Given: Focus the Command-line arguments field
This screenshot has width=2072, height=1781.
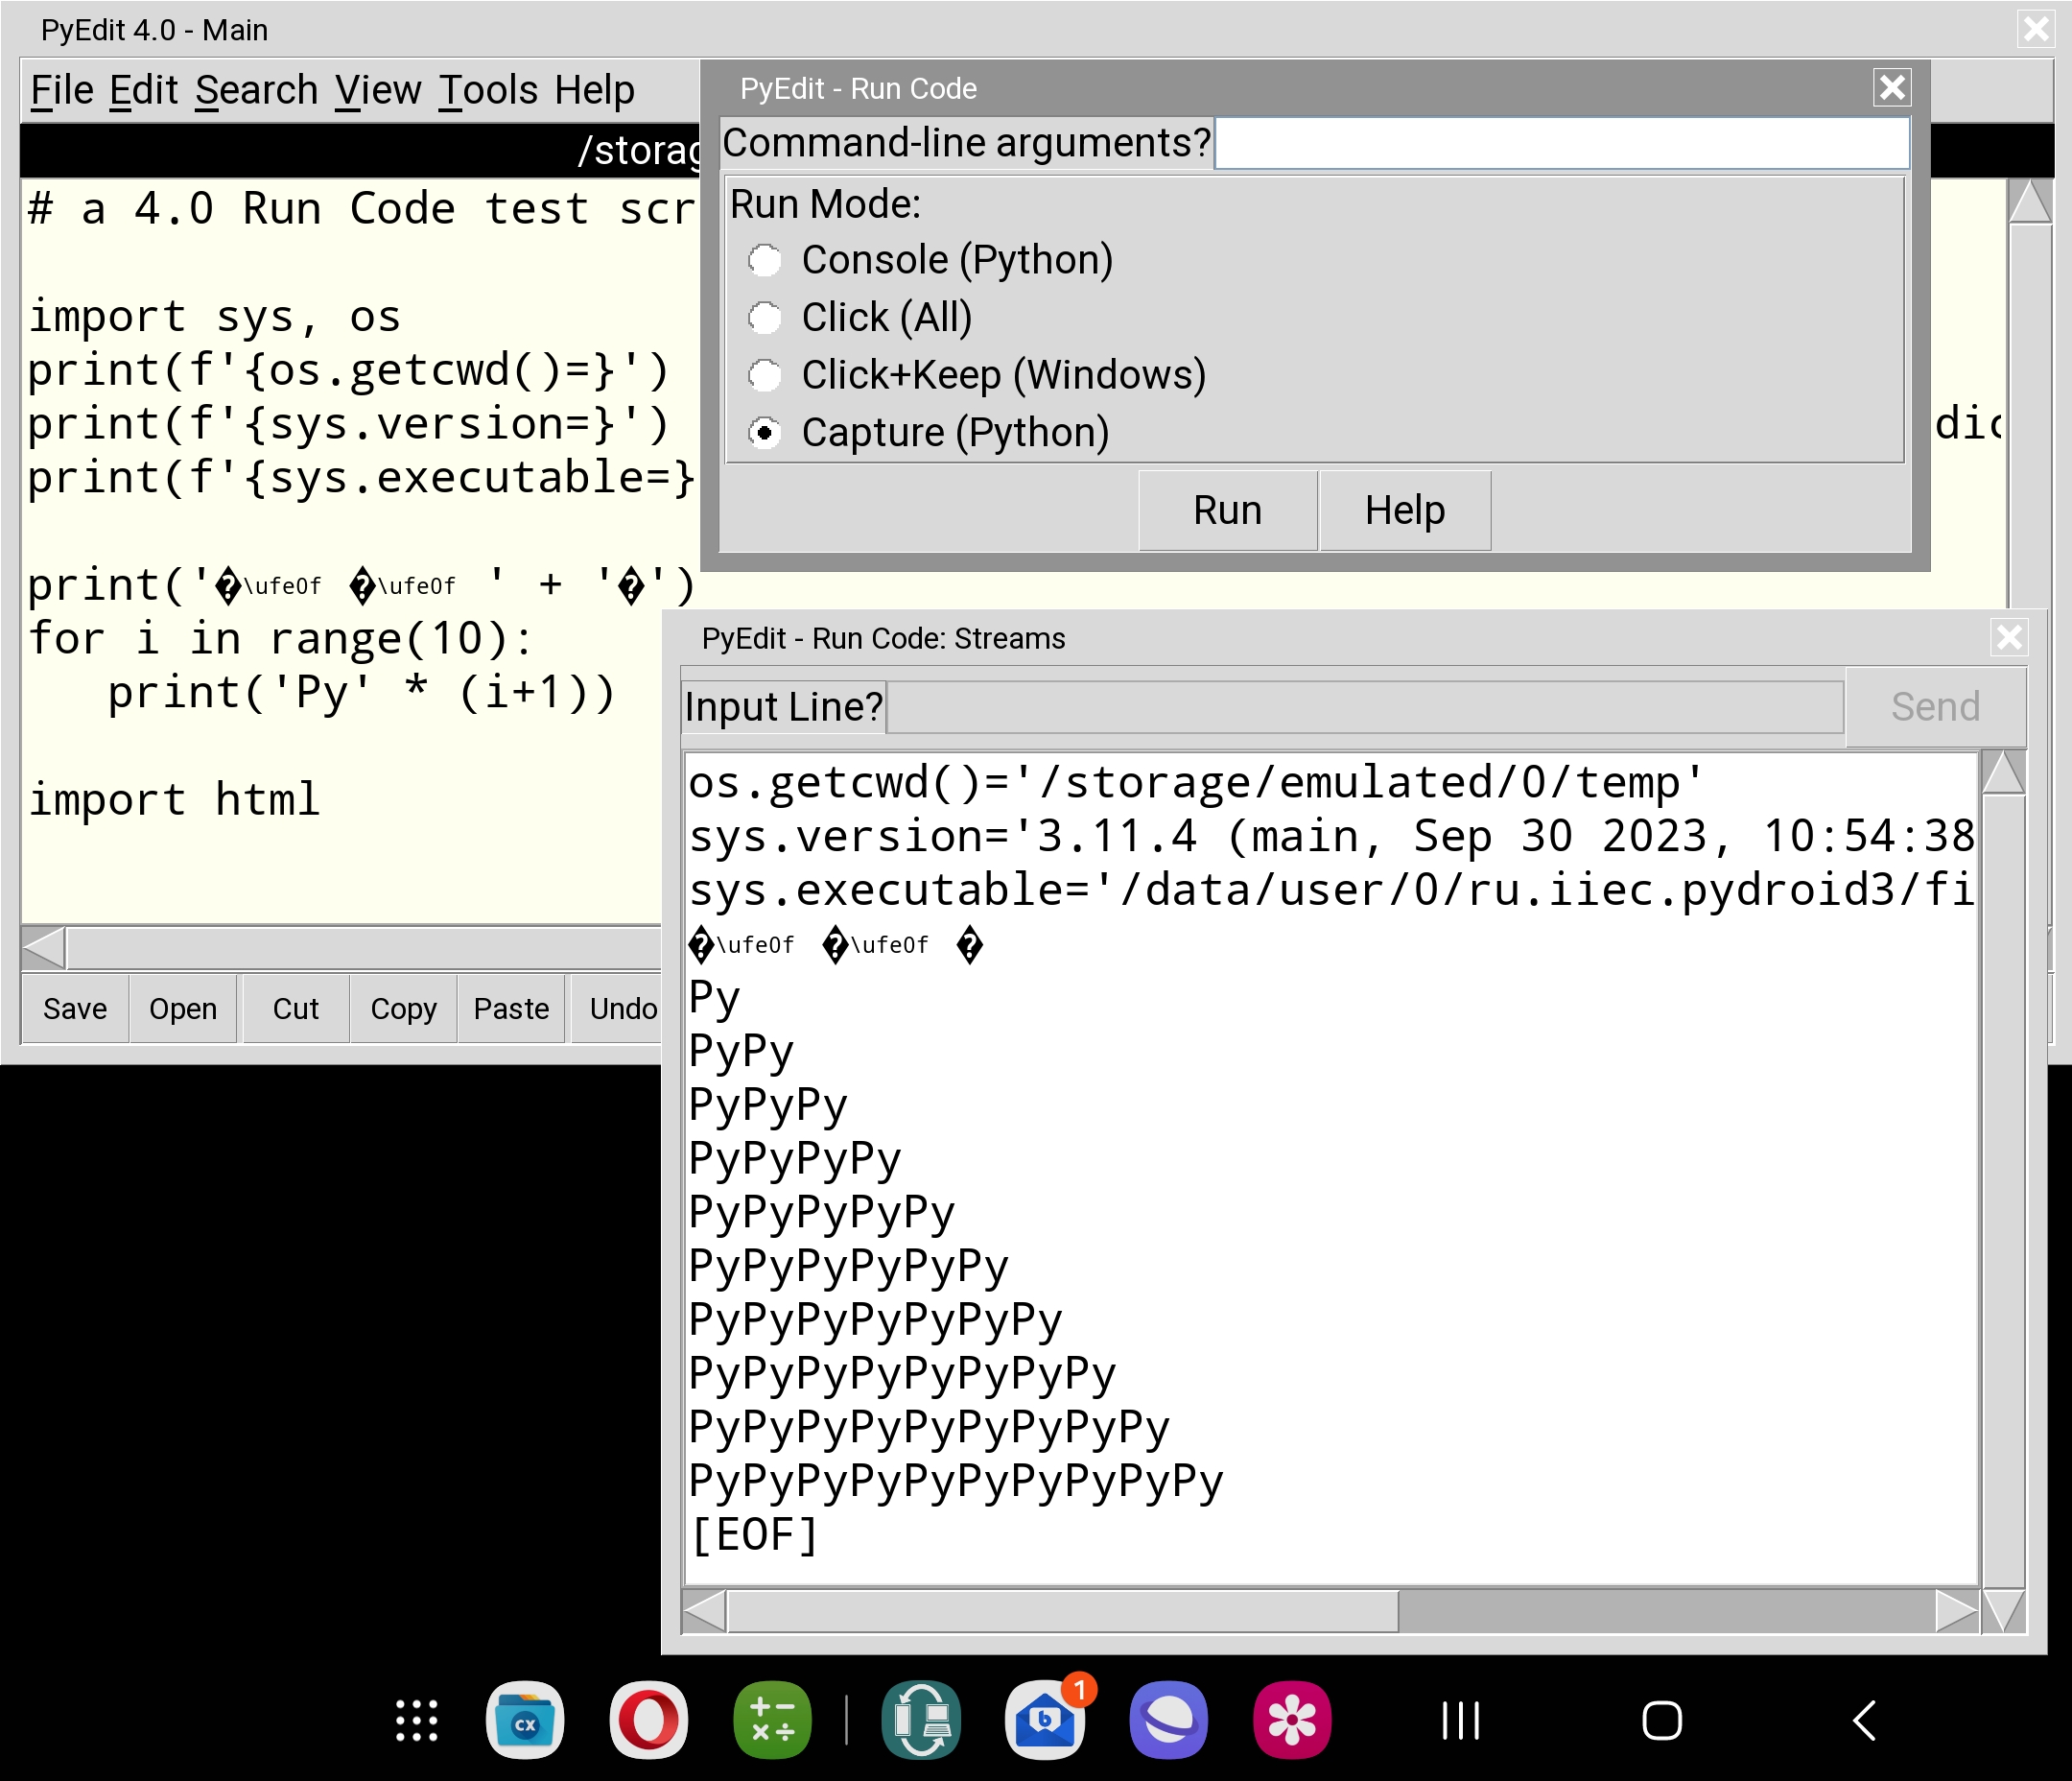Looking at the screenshot, I should (x=1562, y=144).
